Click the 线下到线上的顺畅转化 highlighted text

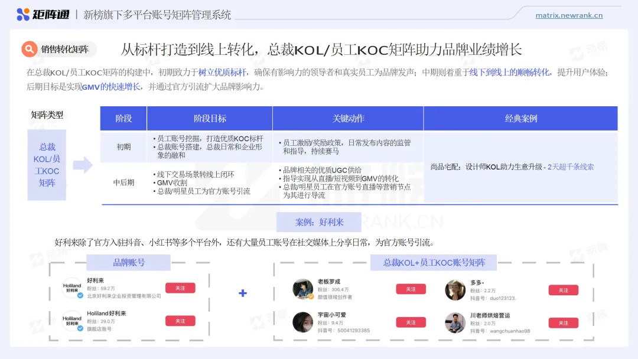(x=509, y=73)
